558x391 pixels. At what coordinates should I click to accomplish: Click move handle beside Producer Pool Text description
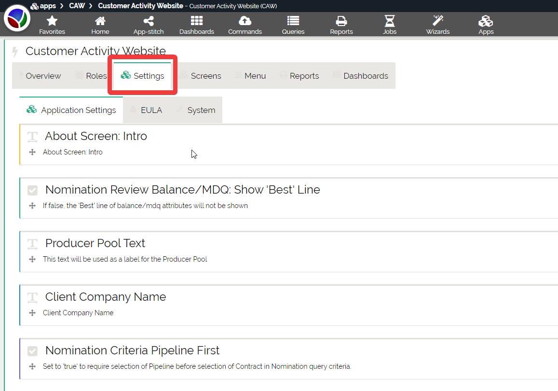point(32,259)
